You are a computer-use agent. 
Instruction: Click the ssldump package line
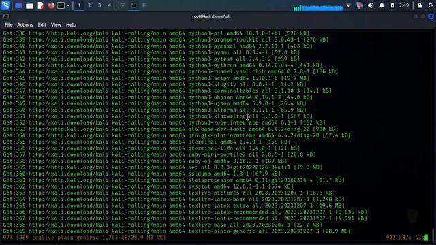(142, 174)
